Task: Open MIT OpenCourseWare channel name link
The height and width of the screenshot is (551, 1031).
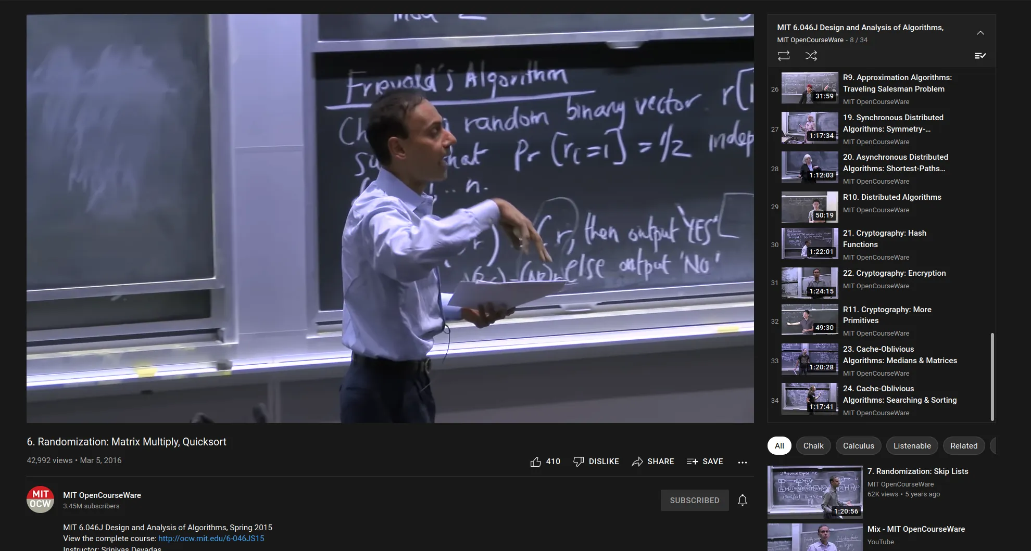Action: [x=102, y=495]
